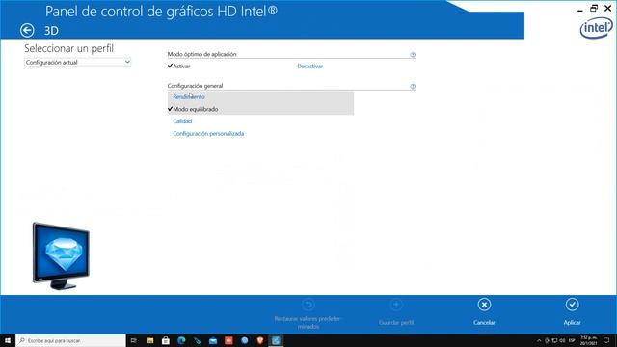Click the Cancelar button label
Viewport: 617px width, 347px height.
(x=484, y=322)
